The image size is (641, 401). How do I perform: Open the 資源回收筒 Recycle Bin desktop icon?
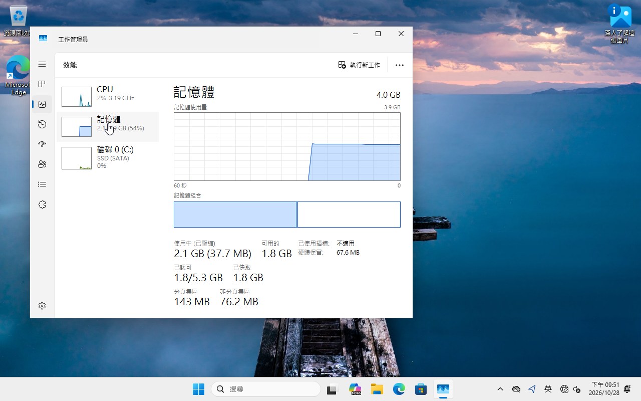point(19,21)
